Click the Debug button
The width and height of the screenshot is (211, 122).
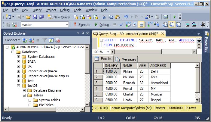click(x=102, y=25)
